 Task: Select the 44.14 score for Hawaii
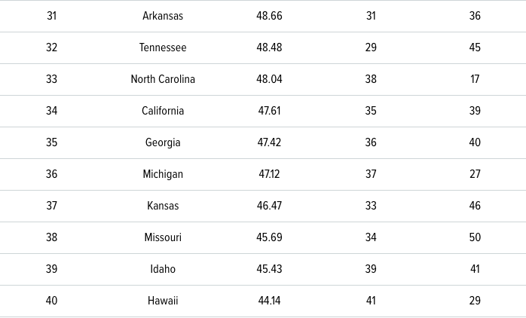[x=269, y=301]
